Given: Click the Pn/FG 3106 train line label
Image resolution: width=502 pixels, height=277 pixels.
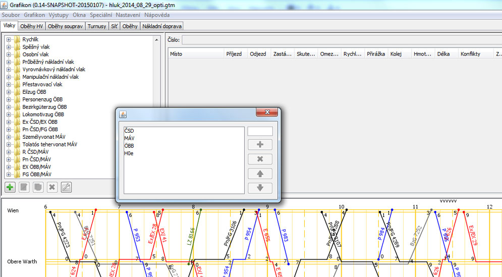Looking at the screenshot, I should point(230,234).
